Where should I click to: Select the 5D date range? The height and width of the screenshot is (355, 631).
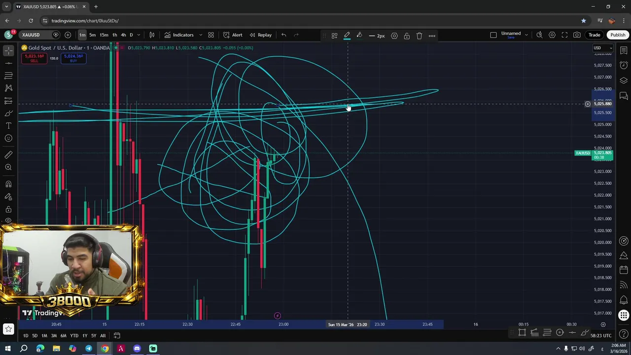coord(35,336)
